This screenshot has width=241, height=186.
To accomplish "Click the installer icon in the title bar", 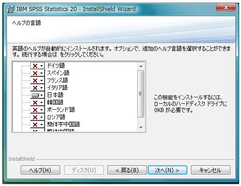I will click(11, 9).
